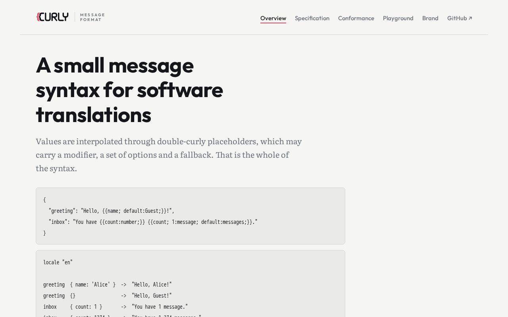Go to the Specification page
This screenshot has height=317, width=508.
312,18
